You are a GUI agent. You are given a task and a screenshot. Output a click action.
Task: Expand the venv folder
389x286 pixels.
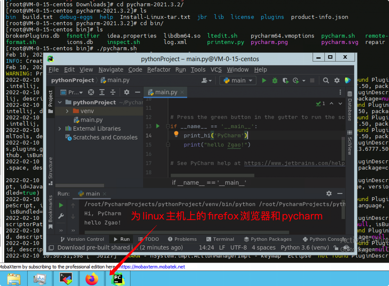click(x=67, y=111)
